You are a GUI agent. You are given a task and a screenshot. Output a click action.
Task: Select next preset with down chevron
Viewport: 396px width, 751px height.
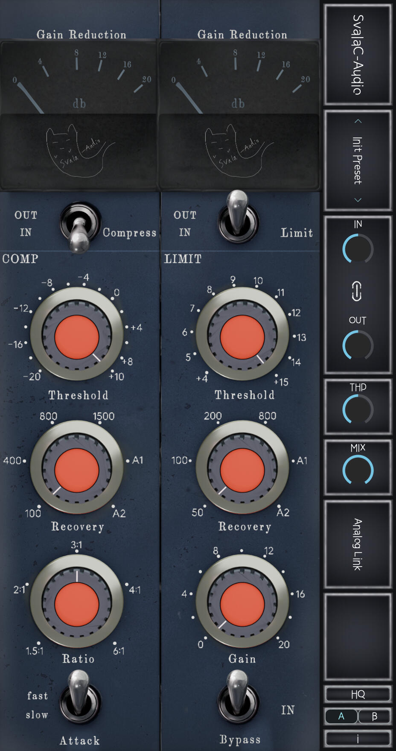click(358, 200)
